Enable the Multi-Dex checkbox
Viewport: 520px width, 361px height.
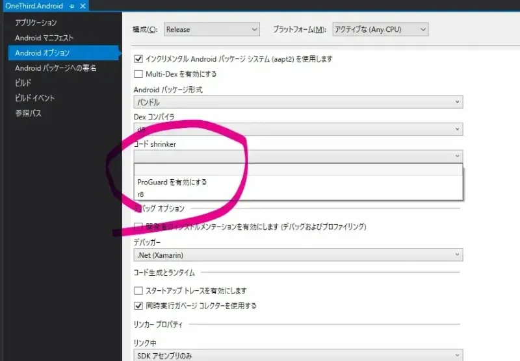[x=138, y=74]
